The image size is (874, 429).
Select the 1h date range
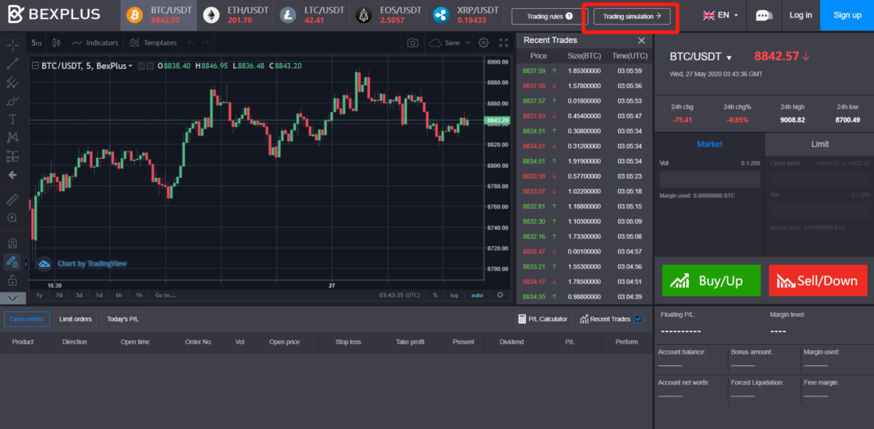tap(139, 296)
